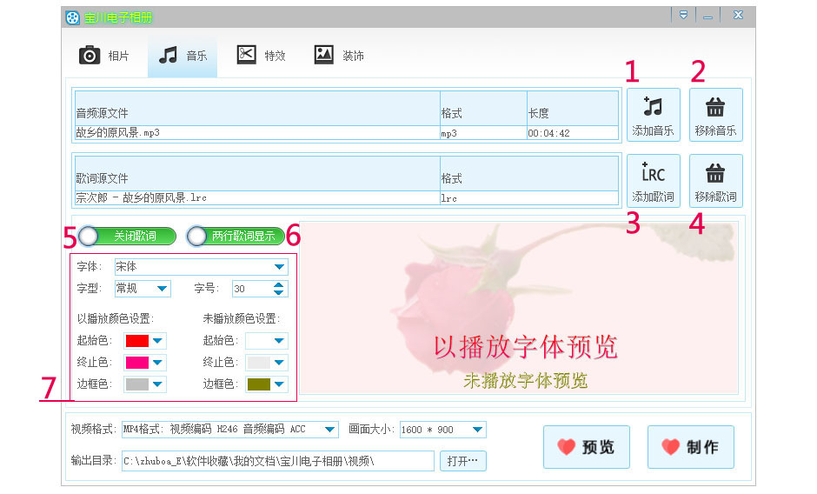Select the 故乡的原风景.mp3 audio row
This screenshot has width=817, height=494.
click(347, 133)
